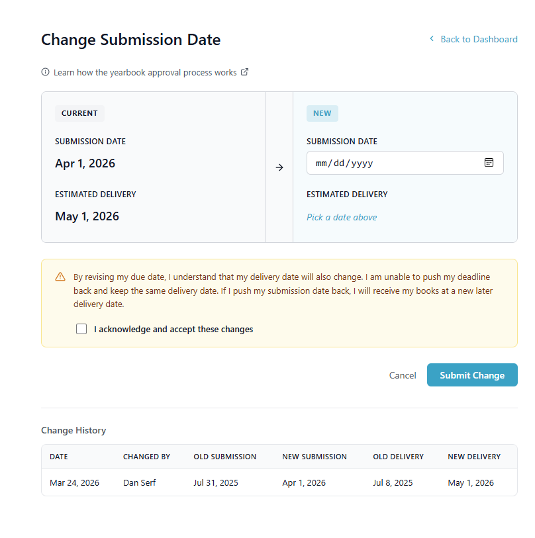Click the blue NEW badge label
The height and width of the screenshot is (538, 535).
(322, 113)
